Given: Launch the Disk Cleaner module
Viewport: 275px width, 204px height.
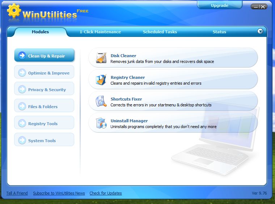Looking at the screenshot, I should pos(173,58).
